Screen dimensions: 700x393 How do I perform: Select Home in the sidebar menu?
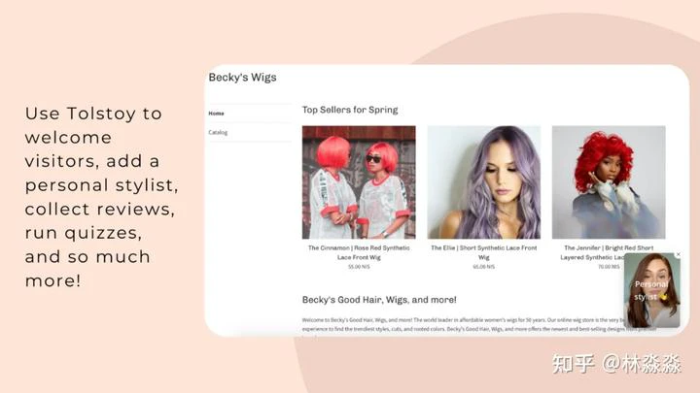216,114
